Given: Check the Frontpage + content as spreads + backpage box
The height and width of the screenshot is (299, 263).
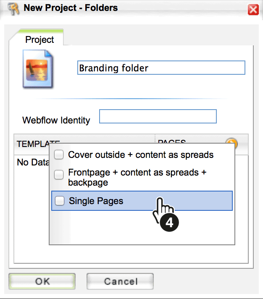Looking at the screenshot, I should coord(59,175).
